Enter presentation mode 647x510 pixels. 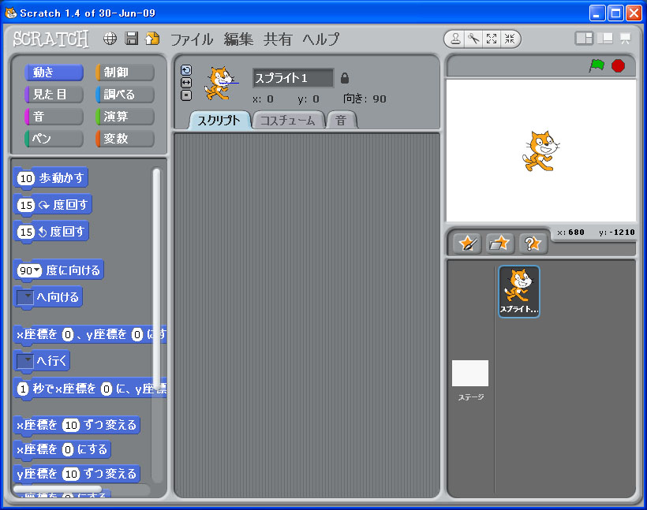pos(625,39)
